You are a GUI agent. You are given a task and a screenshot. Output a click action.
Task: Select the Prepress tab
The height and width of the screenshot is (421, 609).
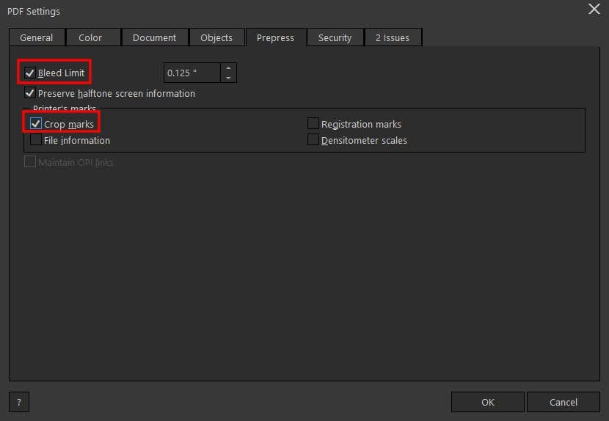275,37
